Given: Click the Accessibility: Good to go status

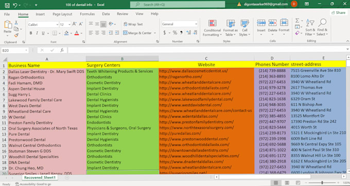Looking at the screenshot, I should [33, 184].
